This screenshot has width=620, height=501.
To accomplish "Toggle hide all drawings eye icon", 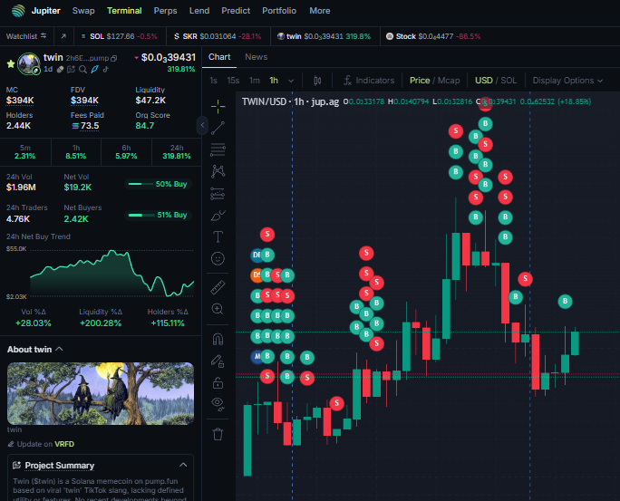I will tap(218, 404).
